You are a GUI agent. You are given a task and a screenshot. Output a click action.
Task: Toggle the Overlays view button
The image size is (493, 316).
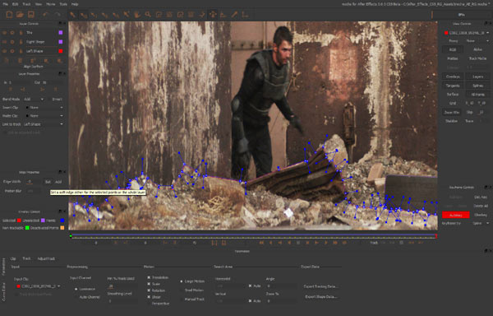click(x=453, y=77)
